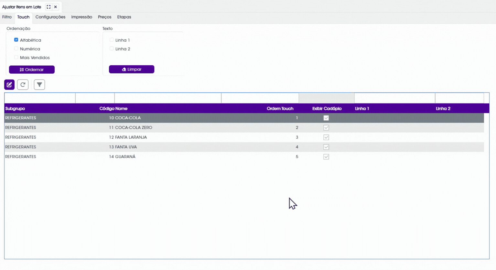The height and width of the screenshot is (270, 496).
Task: Click the fullscreen icon beside Ajustar Itens em Lote
Action: (49, 7)
